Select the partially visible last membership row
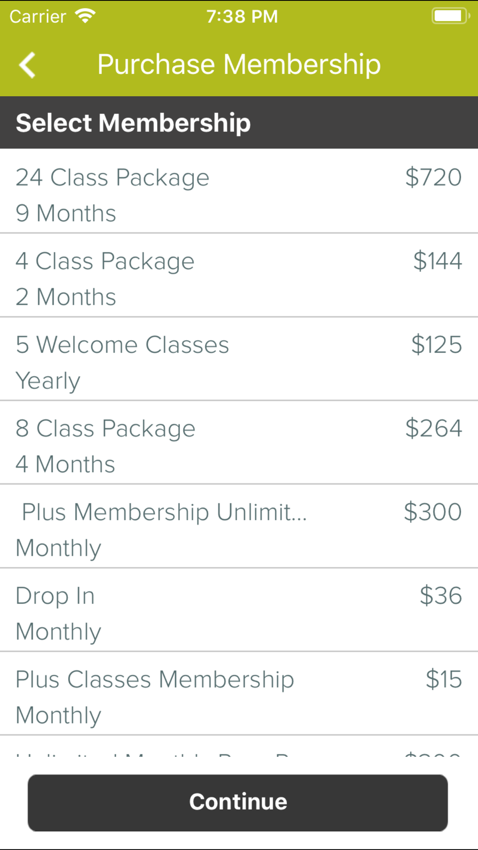 click(239, 746)
